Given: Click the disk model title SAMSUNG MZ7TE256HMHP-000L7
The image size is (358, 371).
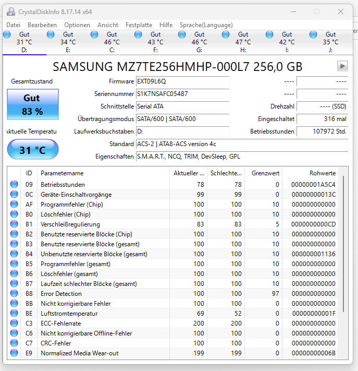Looking at the screenshot, I should 151,67.
